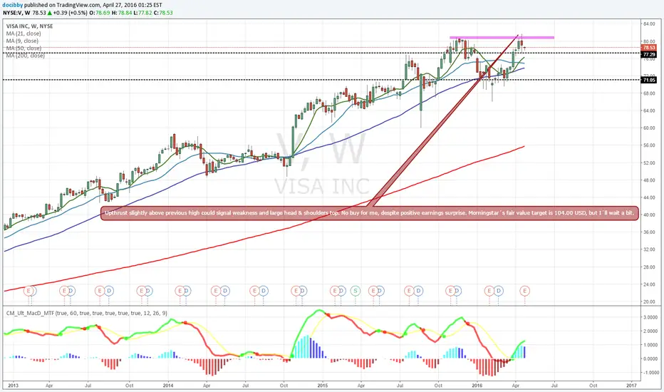
Task: Click the black 77.29 price line label
Action: click(x=649, y=54)
